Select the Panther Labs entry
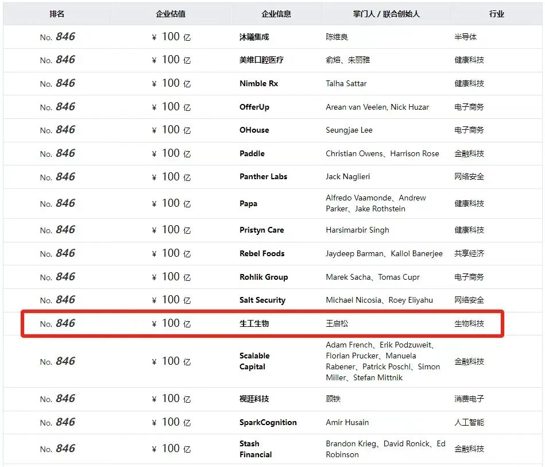 click(x=263, y=176)
